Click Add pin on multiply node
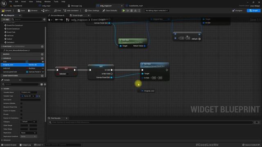Viewport: 262px width, 147px height. tap(196, 39)
